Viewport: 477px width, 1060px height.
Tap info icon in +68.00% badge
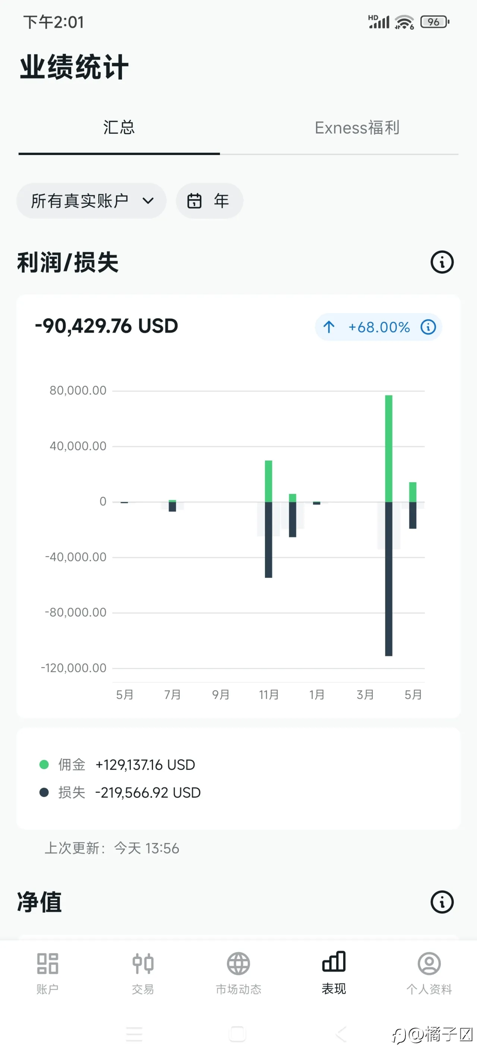coord(428,327)
